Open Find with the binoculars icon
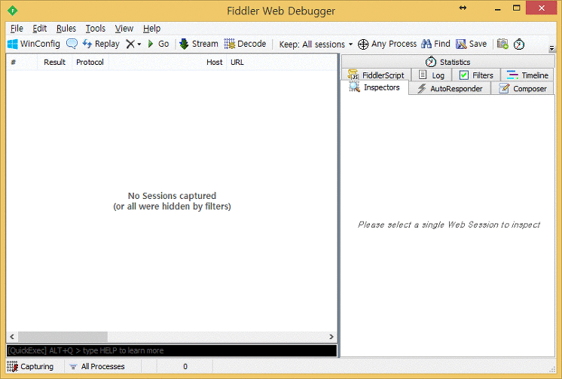 [435, 44]
